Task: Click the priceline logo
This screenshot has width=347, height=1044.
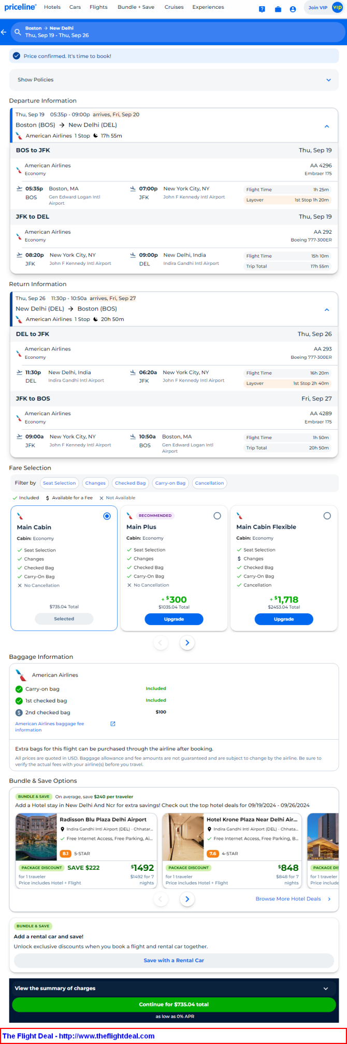Action: click(x=20, y=7)
